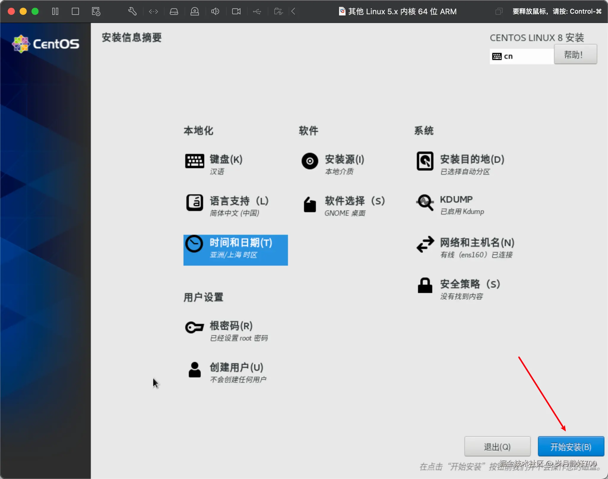Open Installation Destination (安装目的地) disk icon

pyautogui.click(x=425, y=161)
